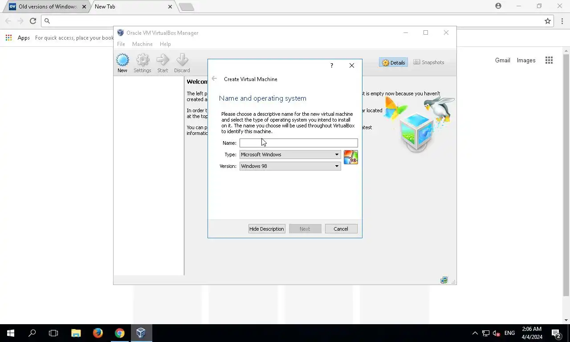Close the New Tab browser tab
Screen dimensions: 570x342
click(170, 7)
